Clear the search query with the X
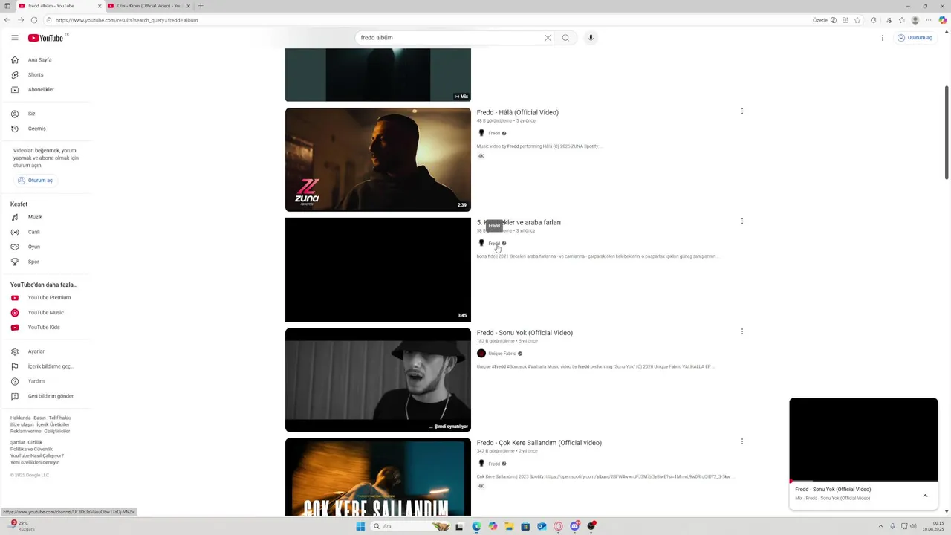The image size is (951, 535). 548,38
